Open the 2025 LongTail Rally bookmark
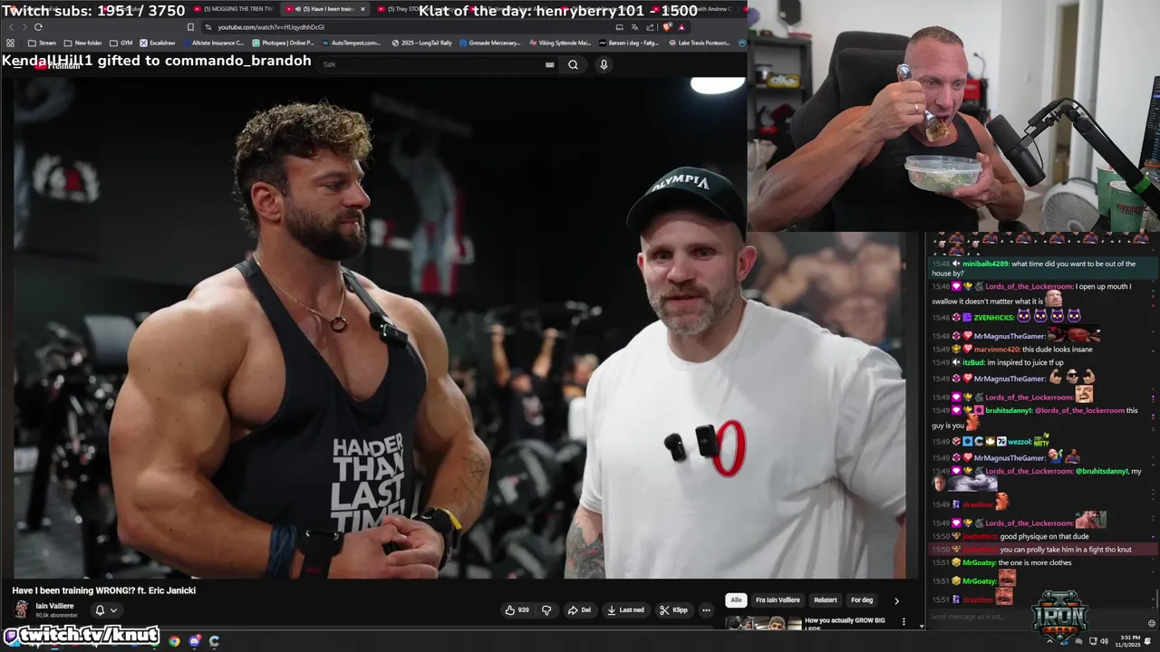This screenshot has width=1160, height=652. coord(421,43)
